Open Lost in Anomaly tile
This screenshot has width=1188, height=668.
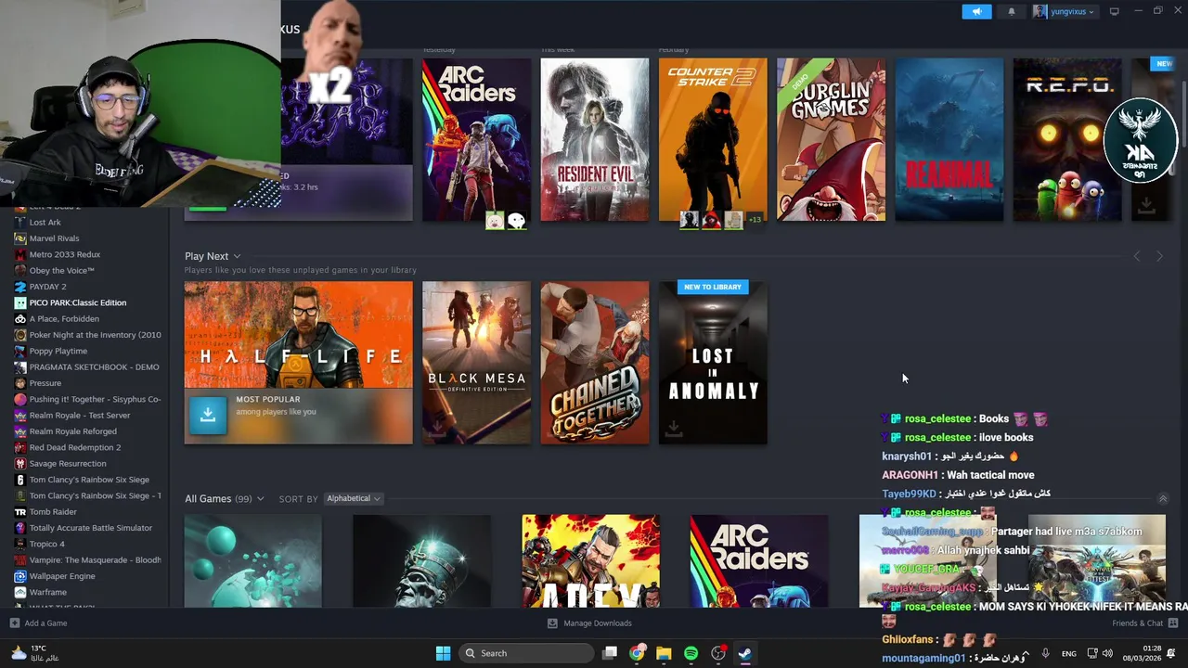tap(713, 363)
